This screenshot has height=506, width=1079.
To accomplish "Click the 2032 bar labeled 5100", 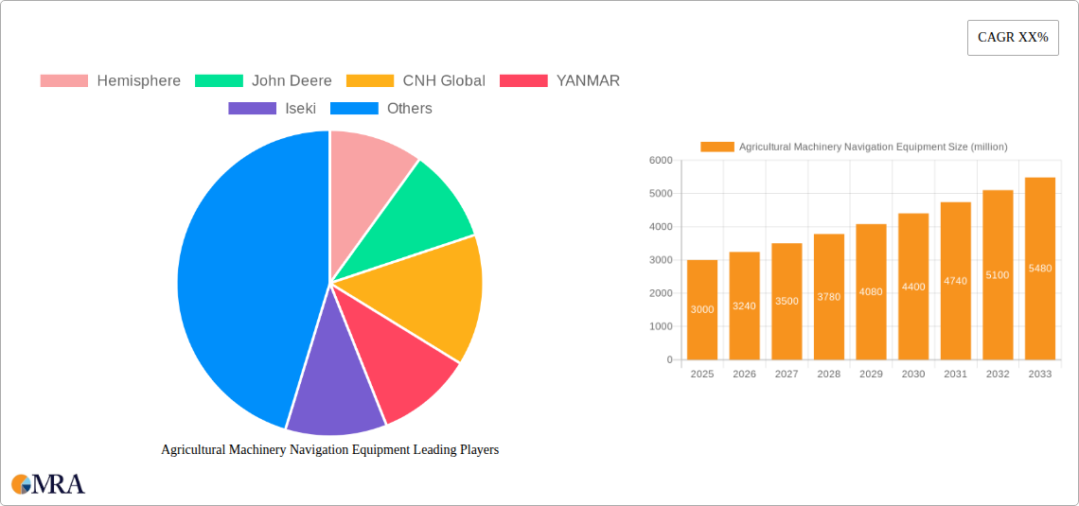I will pyautogui.click(x=998, y=274).
